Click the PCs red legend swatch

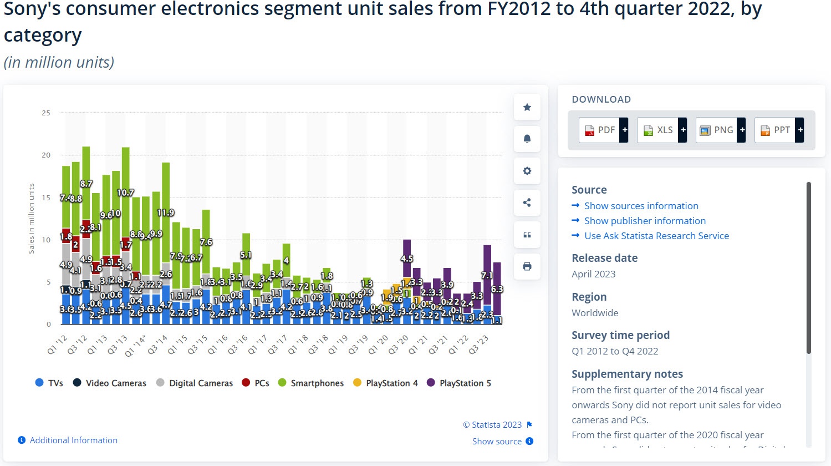(x=246, y=383)
